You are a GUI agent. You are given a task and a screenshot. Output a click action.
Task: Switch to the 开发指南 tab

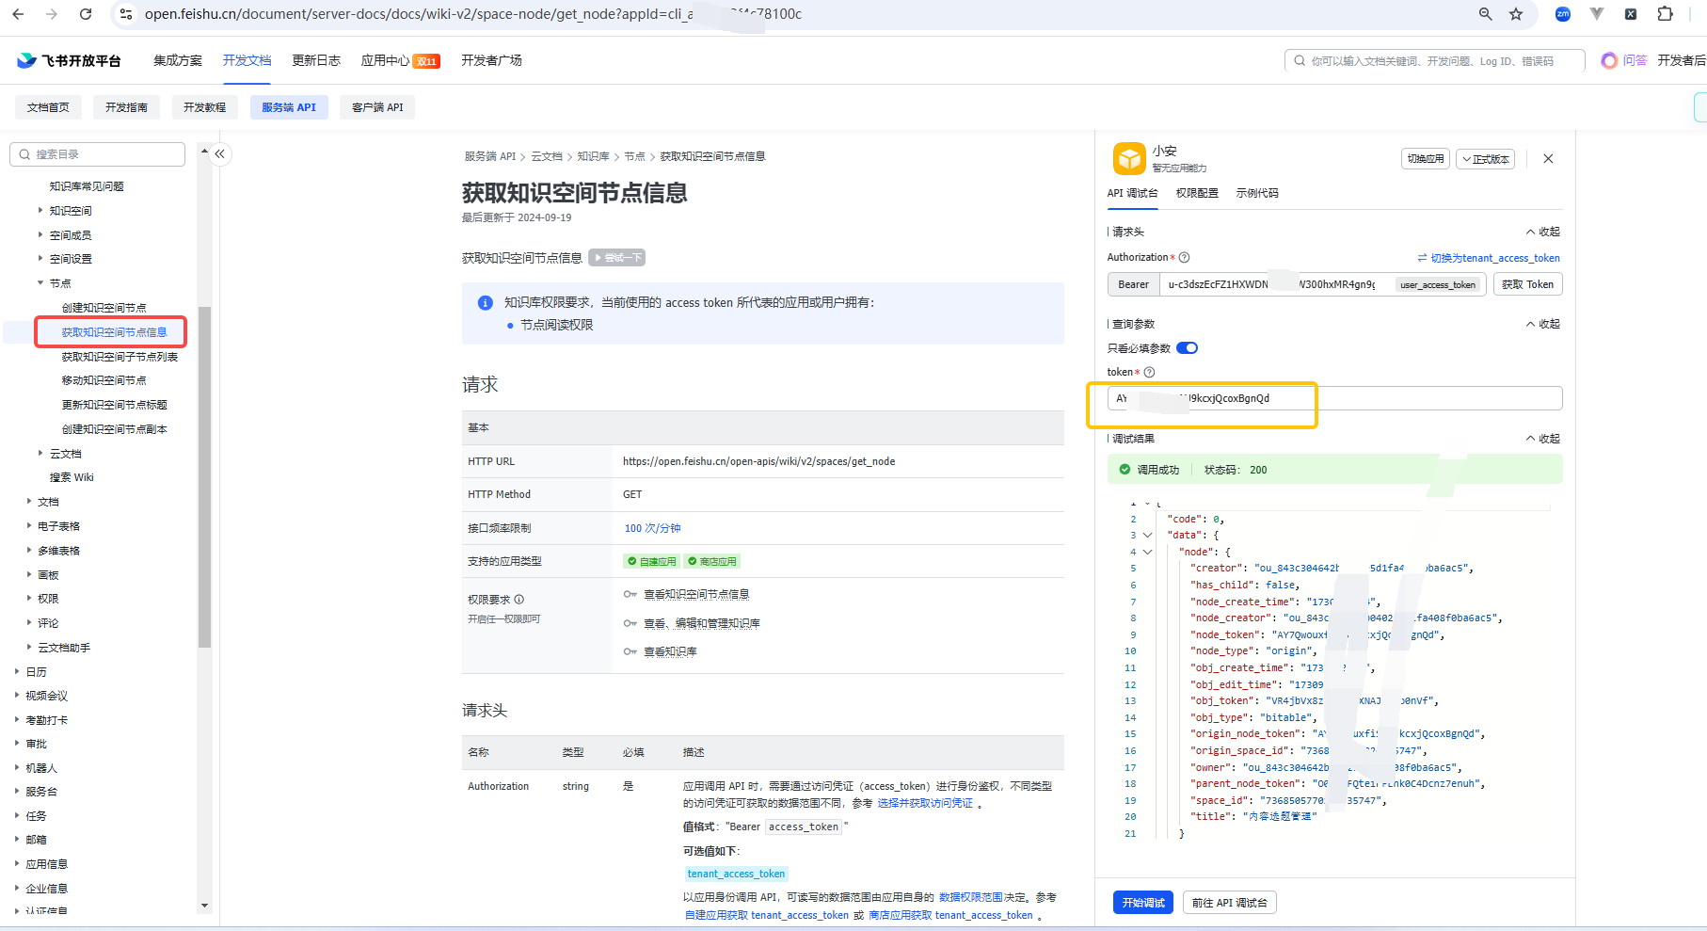pos(126,107)
